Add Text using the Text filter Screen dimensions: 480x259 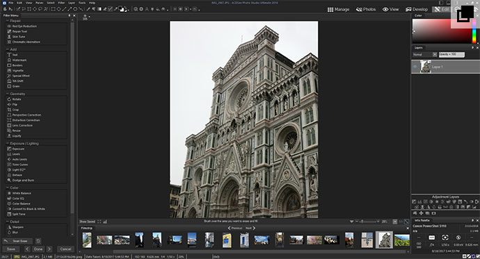13,55
